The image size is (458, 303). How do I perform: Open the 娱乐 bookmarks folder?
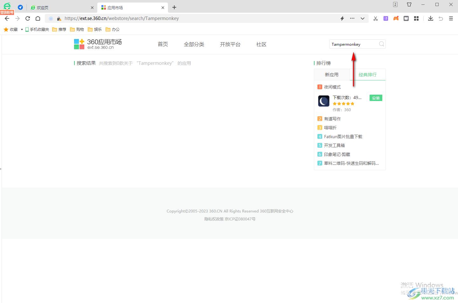coord(95,30)
